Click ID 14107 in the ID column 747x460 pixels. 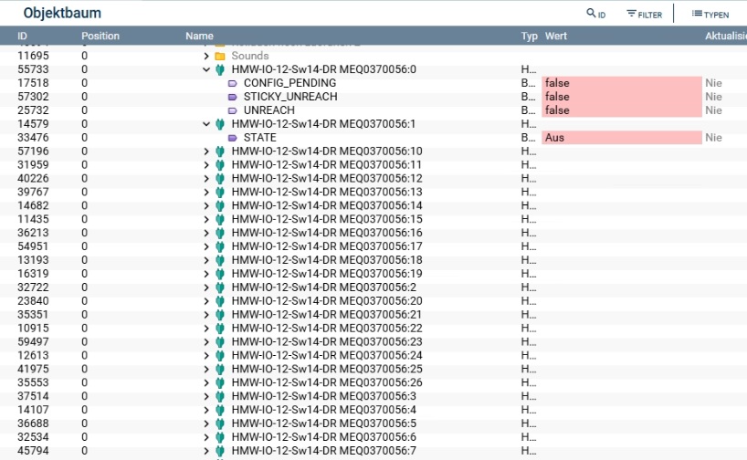[x=33, y=410]
